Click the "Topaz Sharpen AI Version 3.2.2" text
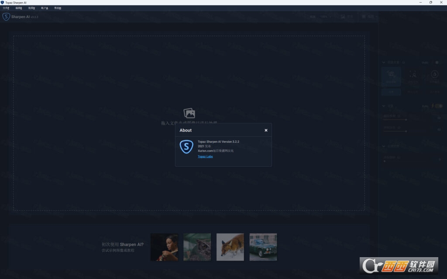The image size is (447, 279). pyautogui.click(x=219, y=142)
